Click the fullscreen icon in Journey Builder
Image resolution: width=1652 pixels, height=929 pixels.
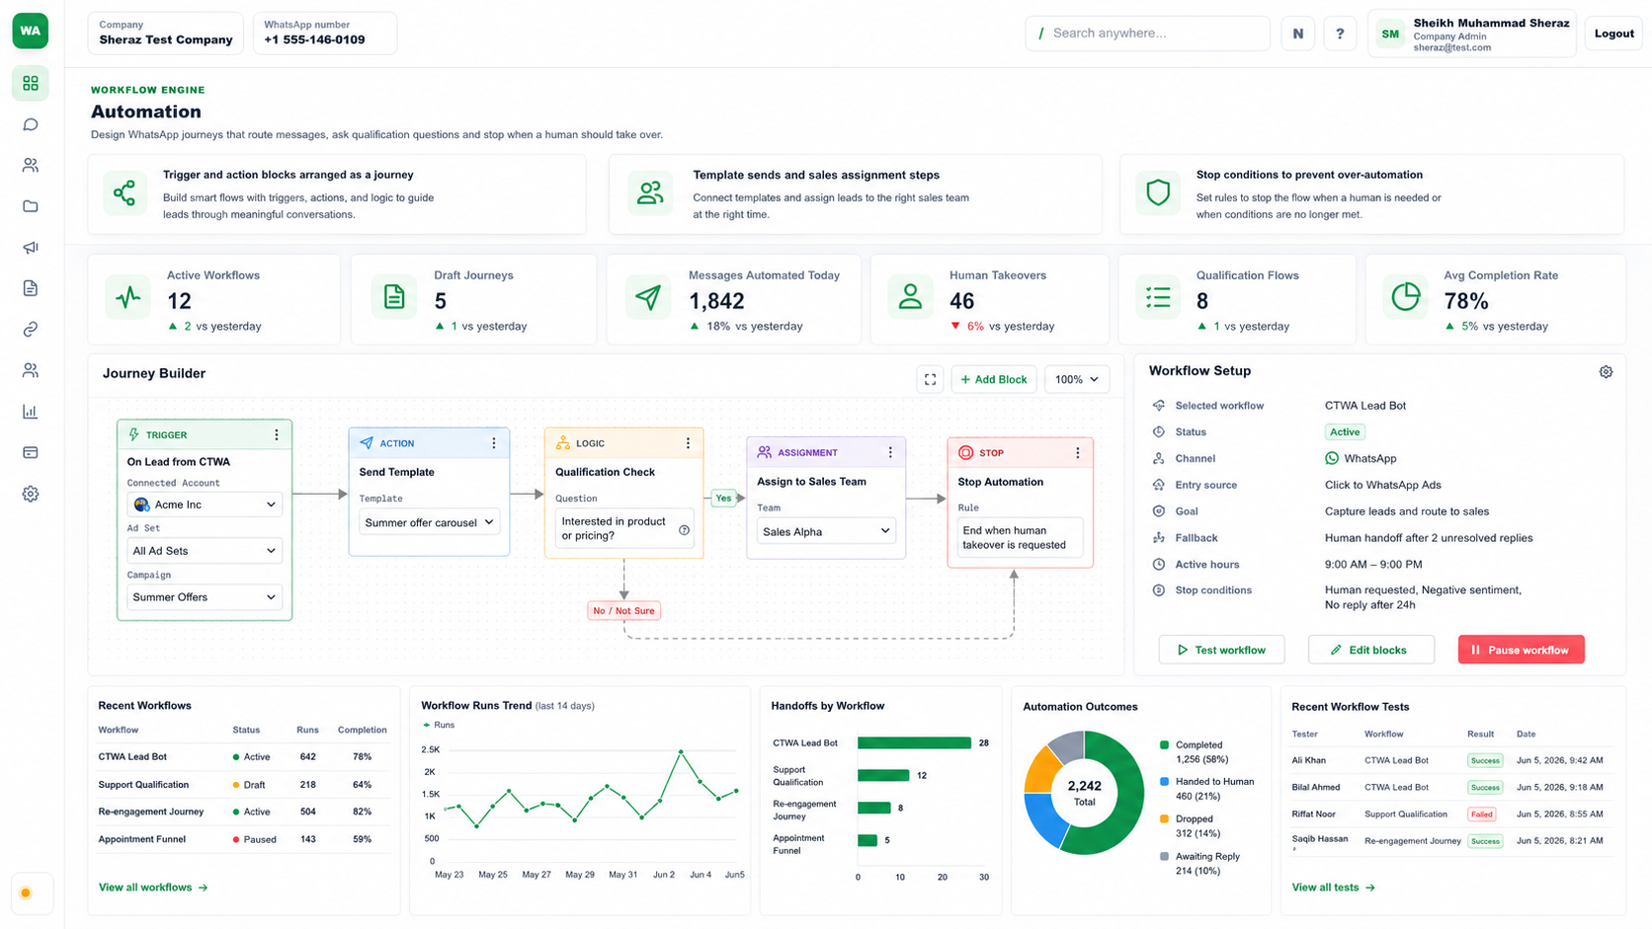pyautogui.click(x=930, y=379)
